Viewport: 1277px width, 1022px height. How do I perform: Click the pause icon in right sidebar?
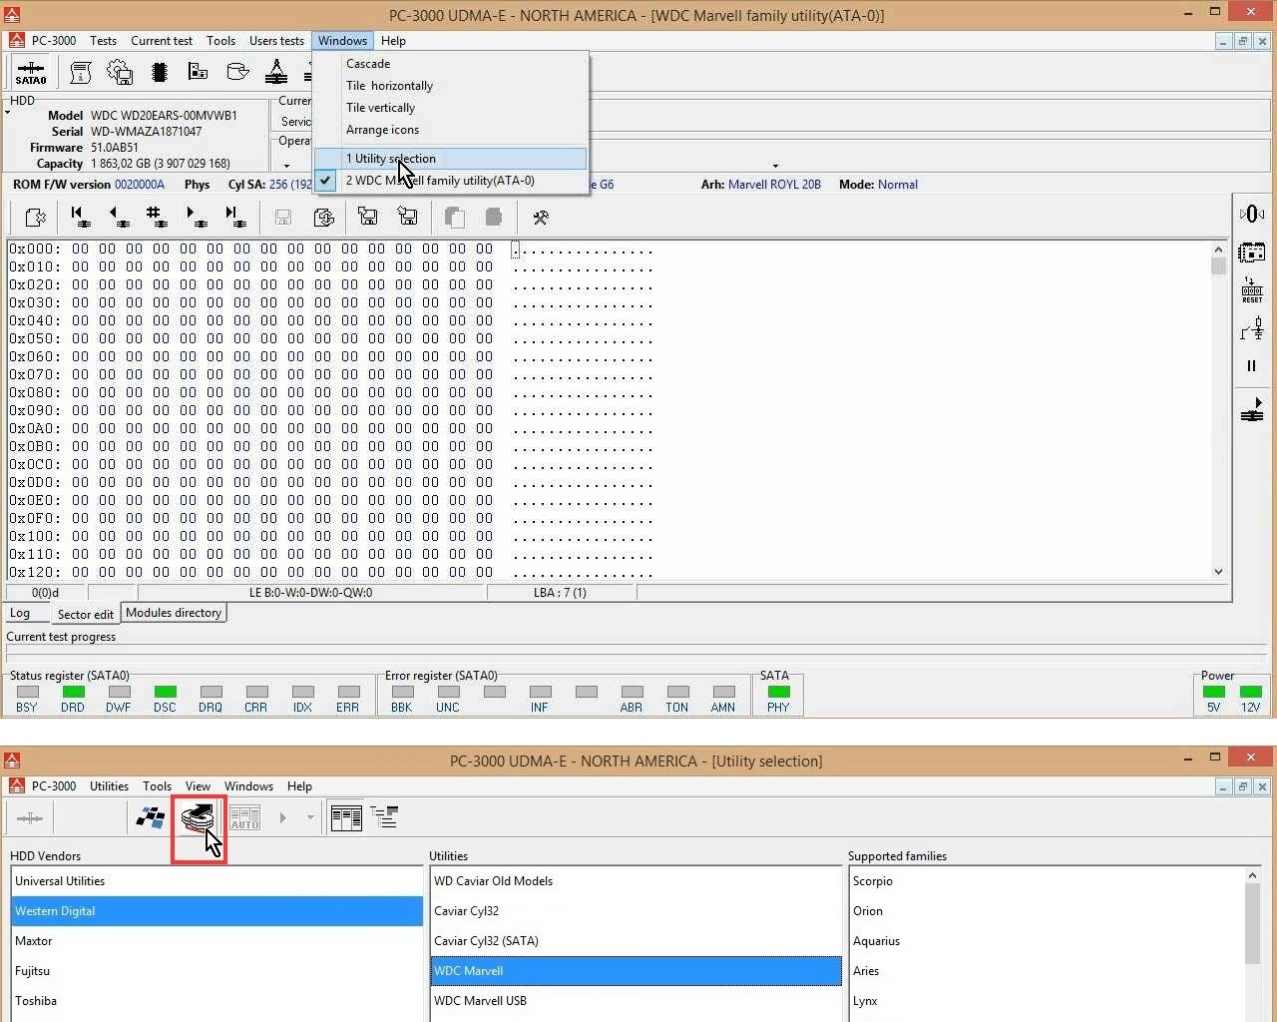point(1251,366)
